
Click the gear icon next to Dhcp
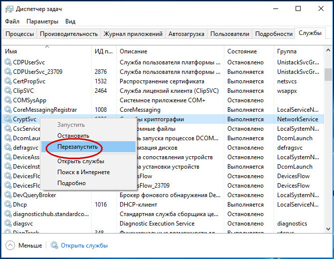click(x=8, y=205)
